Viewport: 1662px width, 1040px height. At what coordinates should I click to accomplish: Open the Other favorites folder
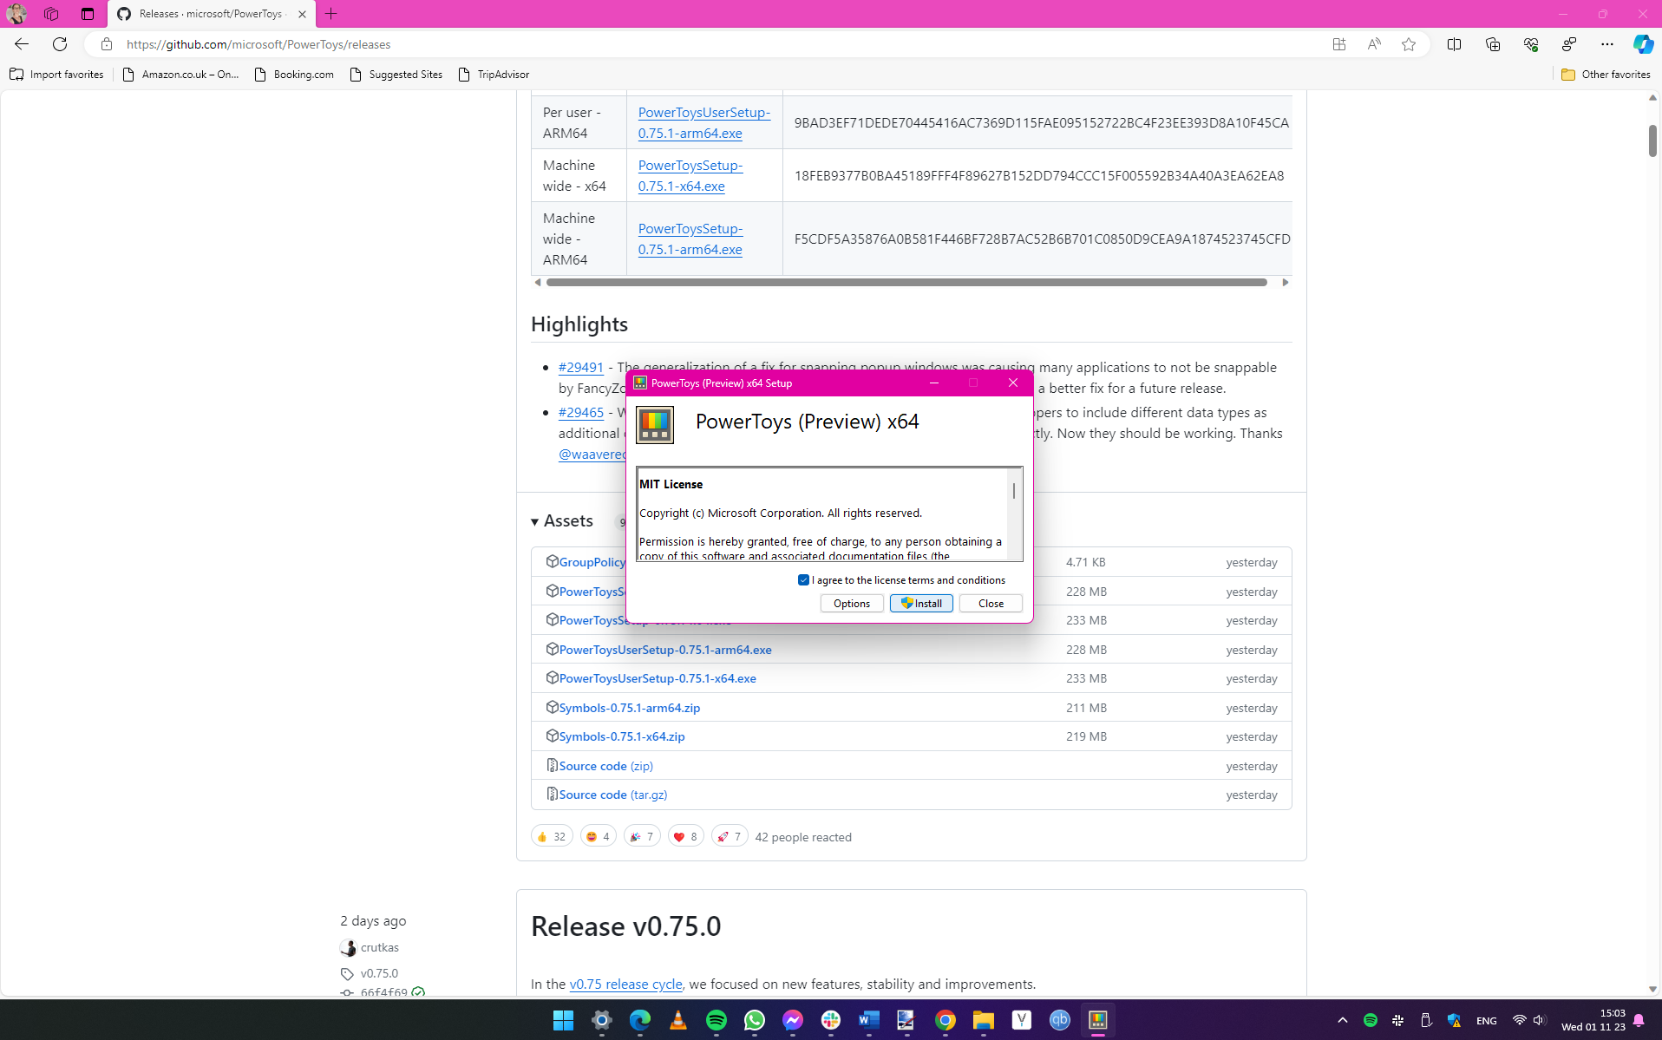[x=1606, y=75]
